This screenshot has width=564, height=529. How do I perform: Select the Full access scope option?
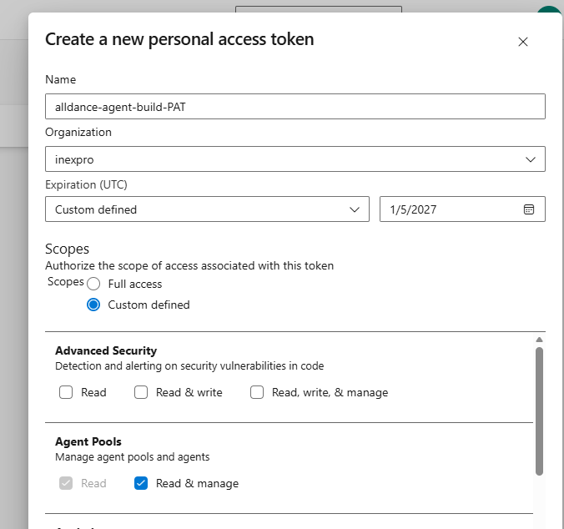[x=94, y=284]
